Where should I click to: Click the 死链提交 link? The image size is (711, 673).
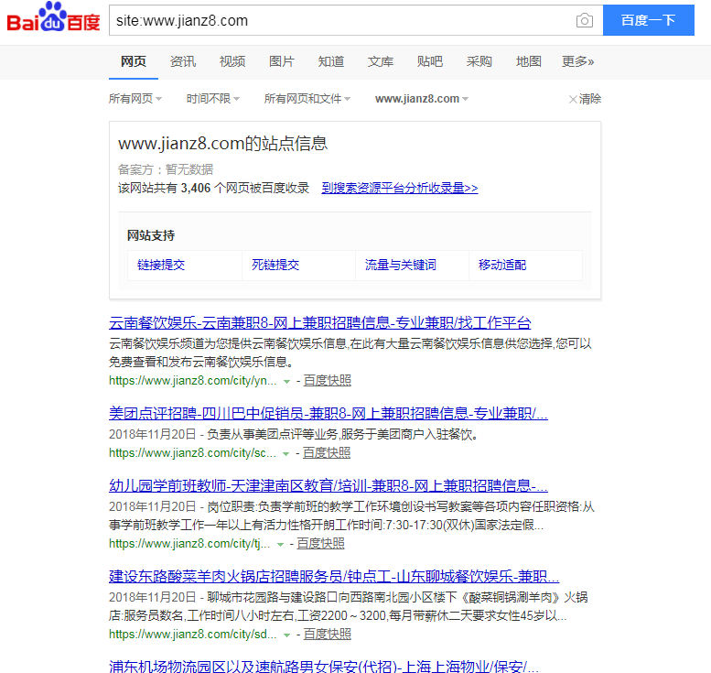275,265
